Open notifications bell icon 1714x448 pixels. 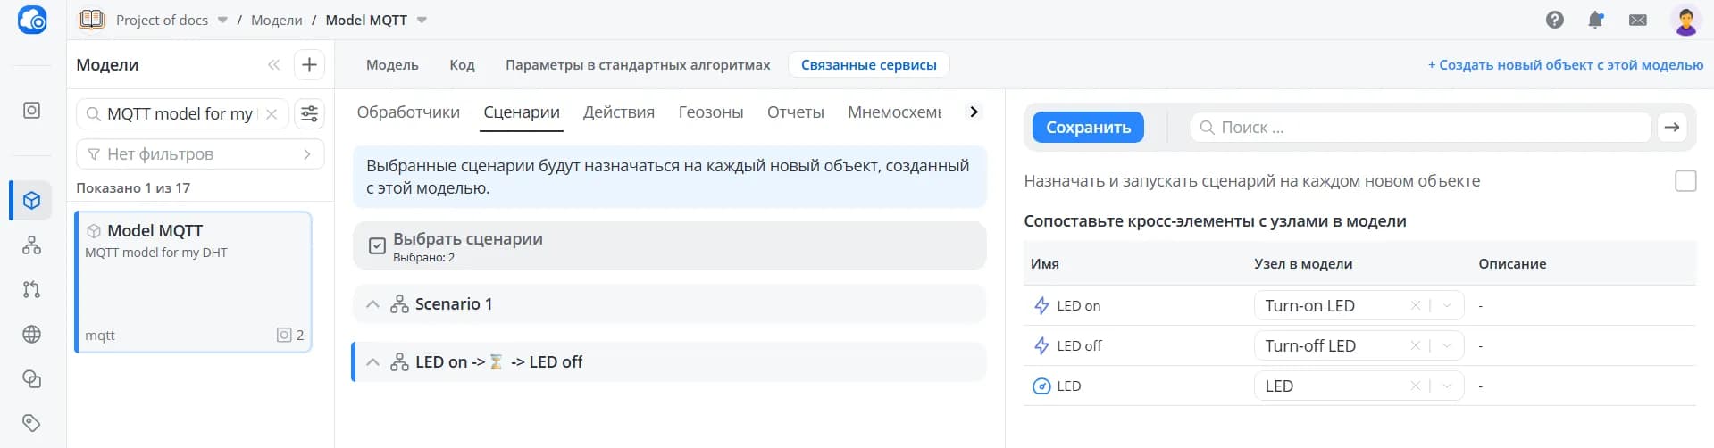coord(1596,20)
